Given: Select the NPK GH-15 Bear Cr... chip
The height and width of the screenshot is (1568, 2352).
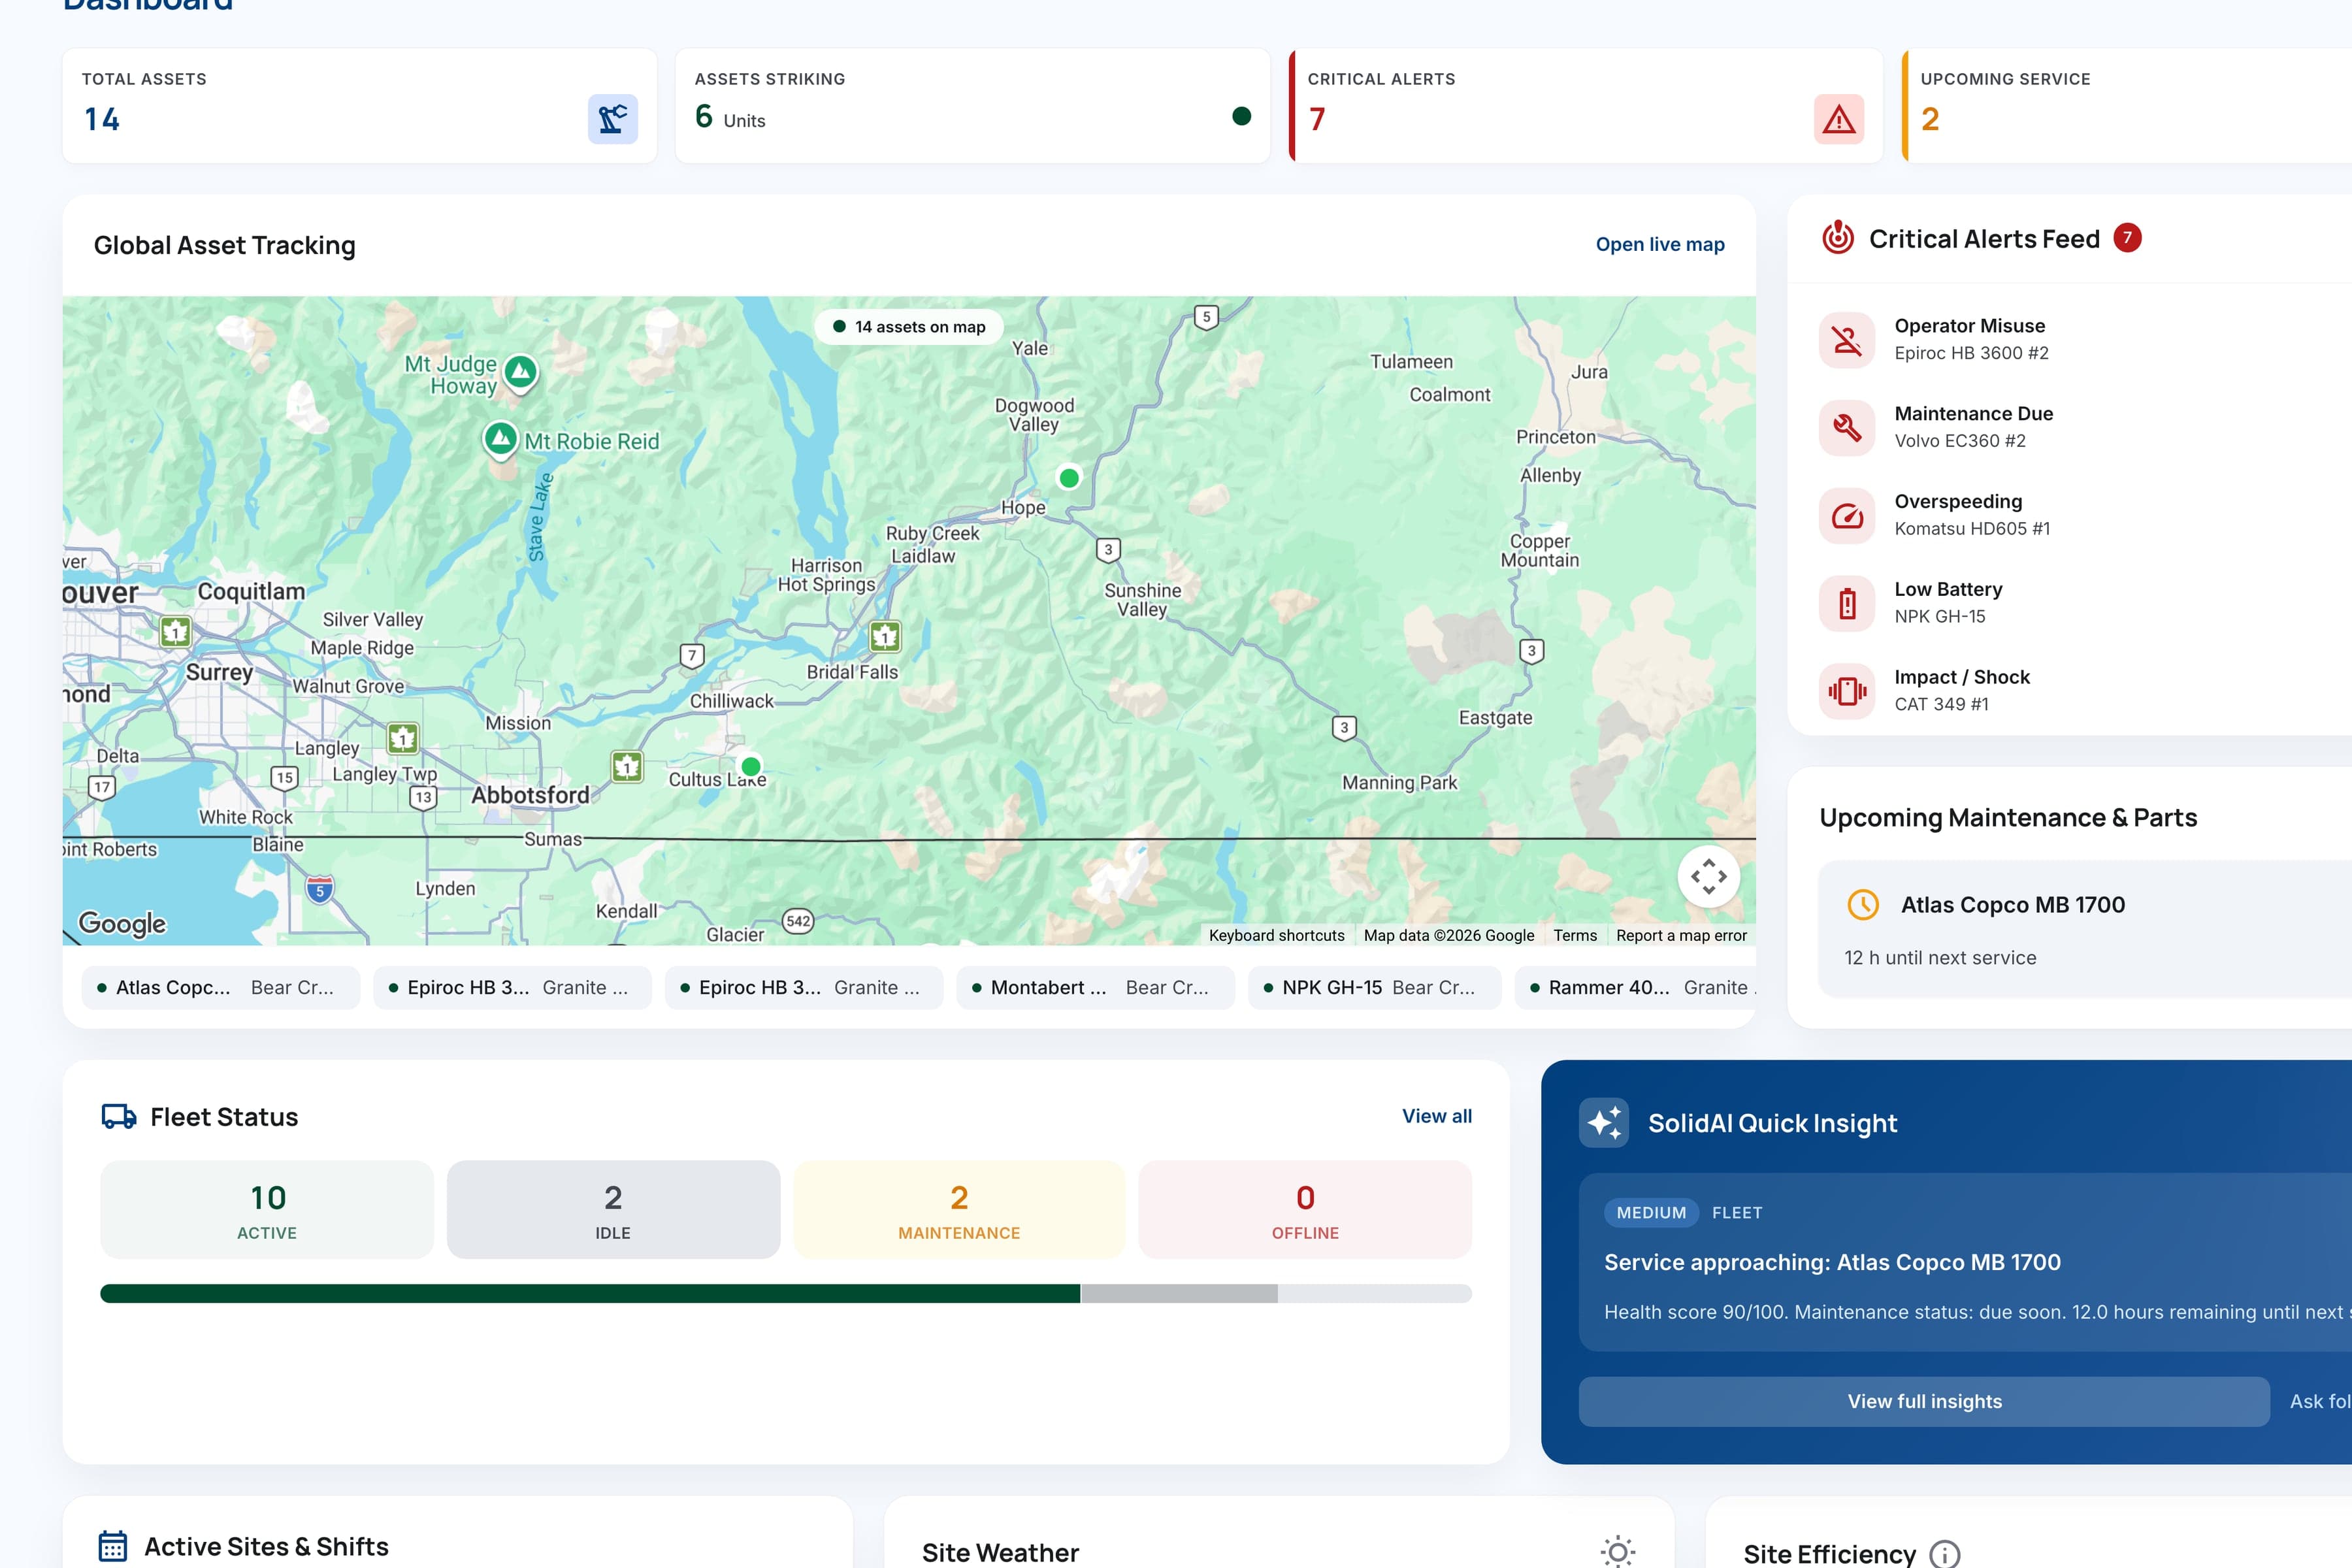Looking at the screenshot, I should [x=1374, y=987].
